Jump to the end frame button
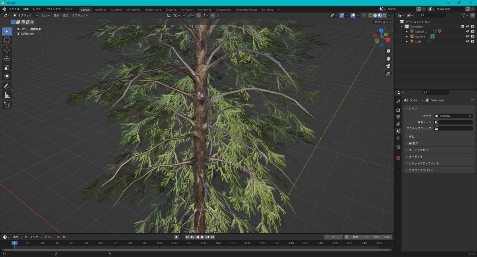 213,237
